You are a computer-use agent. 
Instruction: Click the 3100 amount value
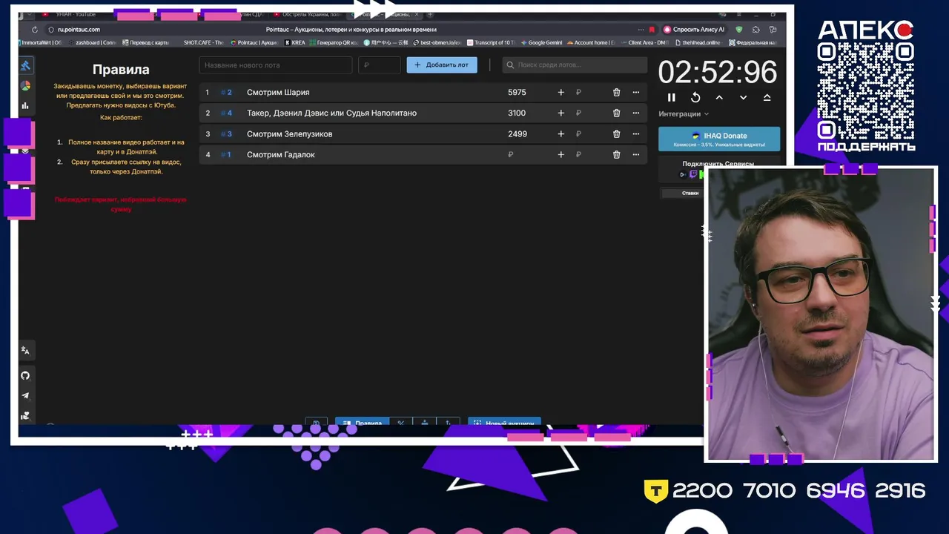pos(517,113)
